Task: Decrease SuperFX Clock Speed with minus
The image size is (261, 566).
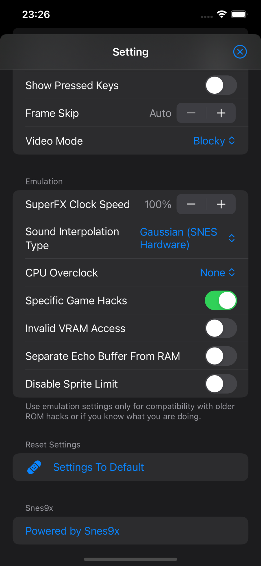Action: click(x=191, y=204)
